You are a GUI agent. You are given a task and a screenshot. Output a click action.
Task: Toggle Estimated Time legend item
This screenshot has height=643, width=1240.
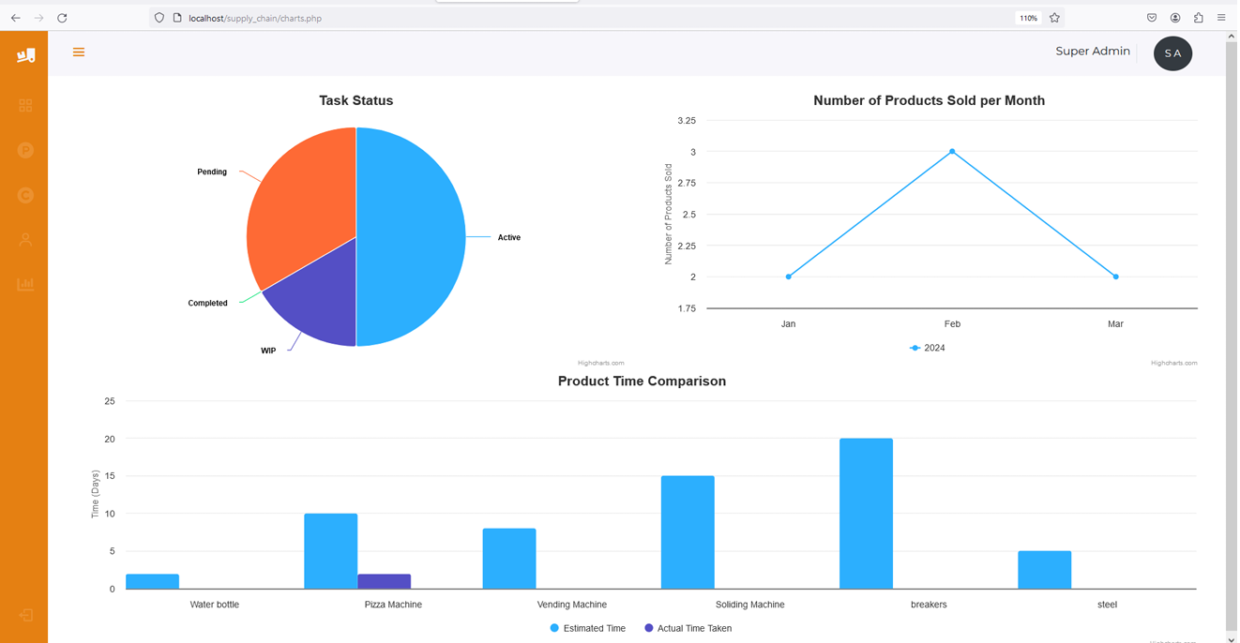[x=587, y=628]
